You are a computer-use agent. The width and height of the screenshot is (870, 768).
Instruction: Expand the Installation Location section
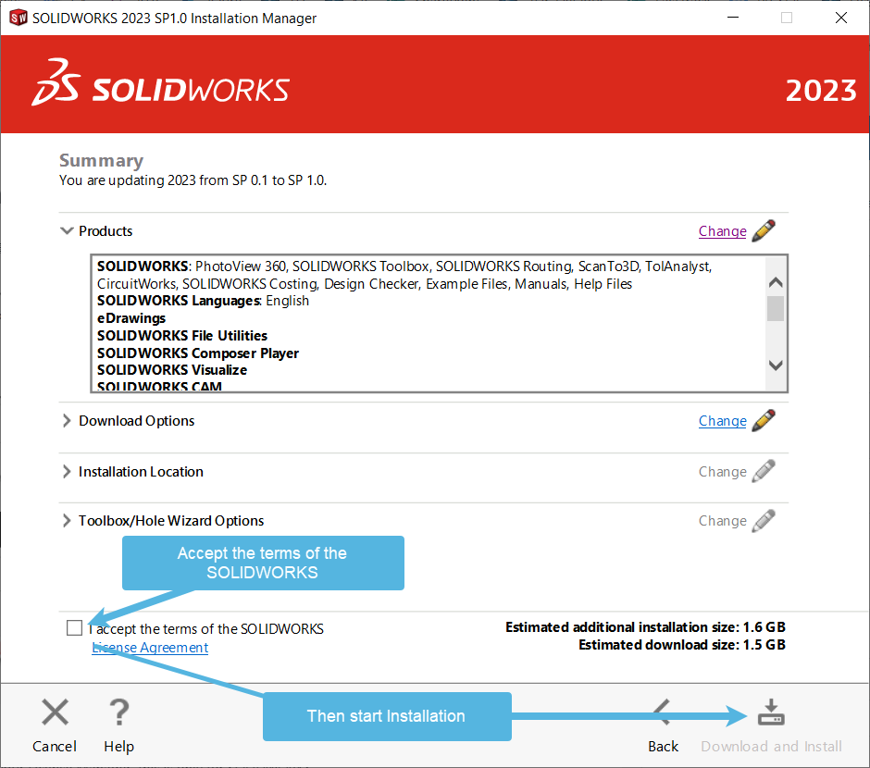[x=67, y=471]
